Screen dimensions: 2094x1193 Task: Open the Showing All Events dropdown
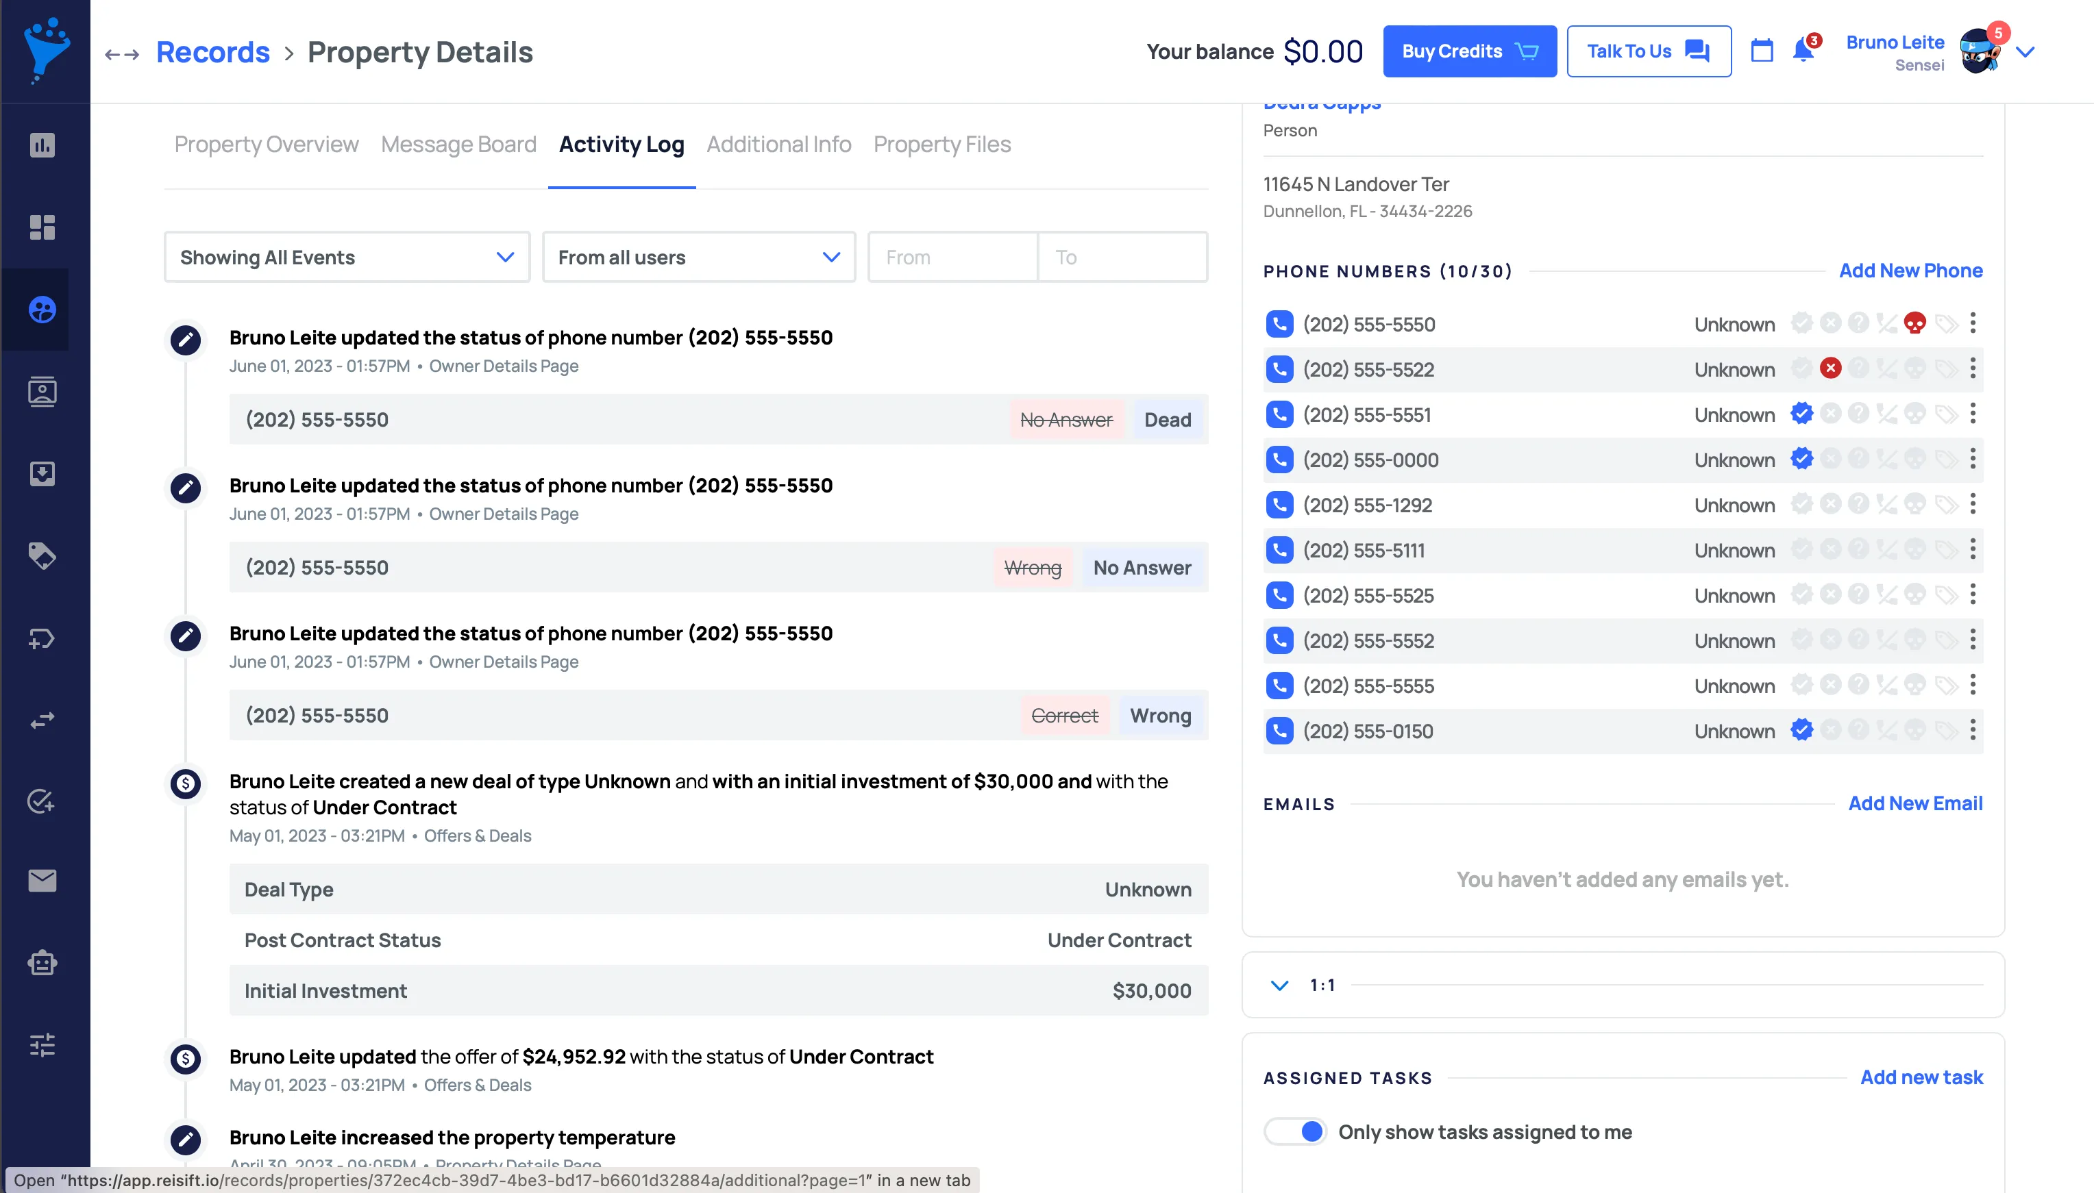(x=347, y=258)
